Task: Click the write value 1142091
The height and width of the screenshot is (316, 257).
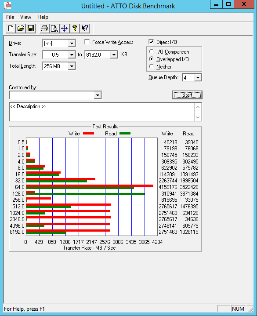Action: 168,174
